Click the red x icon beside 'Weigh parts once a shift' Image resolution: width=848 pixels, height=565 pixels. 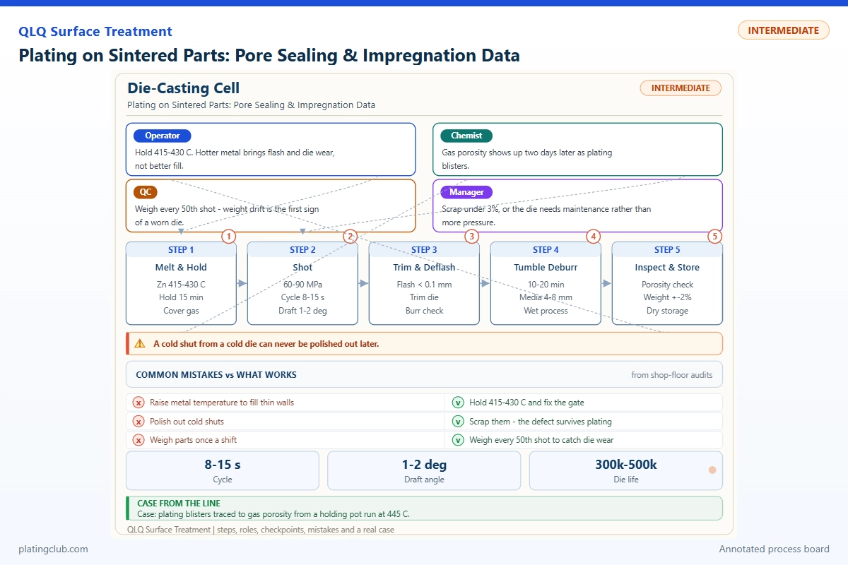click(x=139, y=440)
